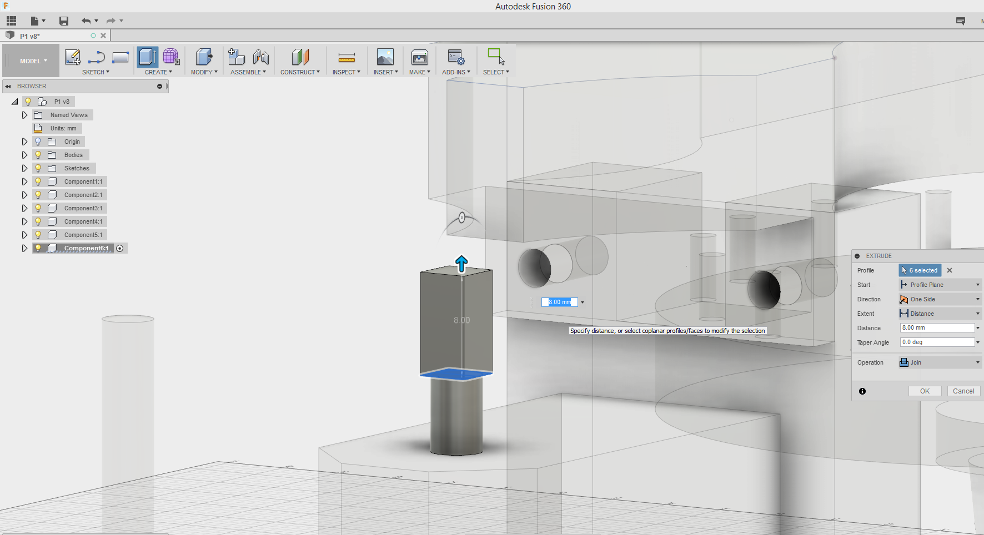Viewport: 984px width, 535px height.
Task: Click the Taper Angle 0.0 deg field
Action: tap(937, 342)
